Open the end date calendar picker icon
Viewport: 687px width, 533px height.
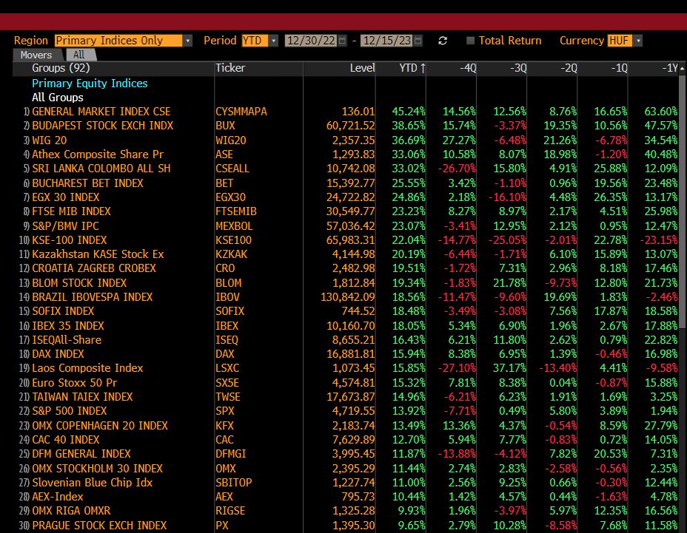(x=418, y=41)
